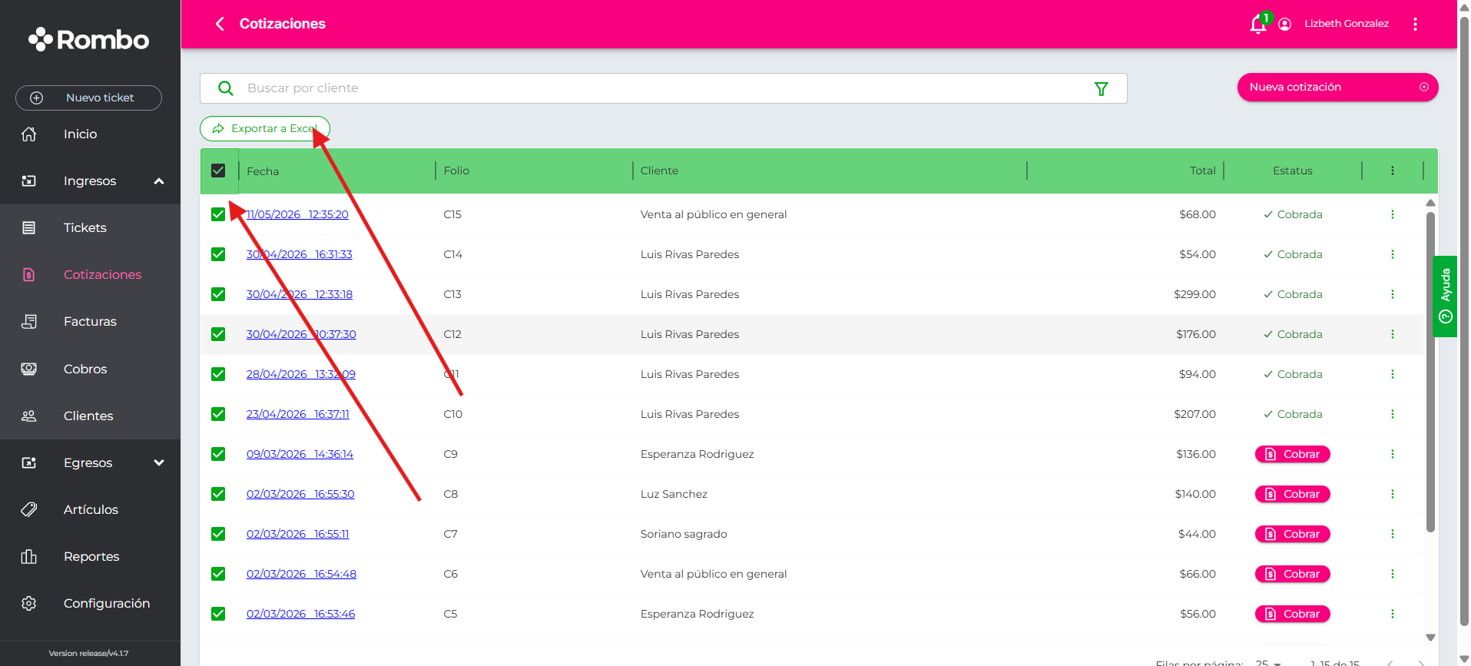The image size is (1471, 666).
Task: Uncheck the row C10 checkbox
Action: 218,414
